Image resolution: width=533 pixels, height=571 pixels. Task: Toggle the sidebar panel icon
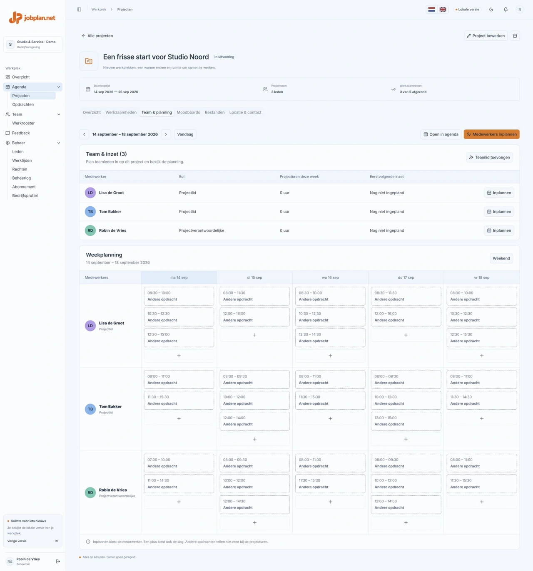click(79, 9)
